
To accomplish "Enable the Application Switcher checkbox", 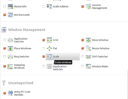I will (5, 40).
